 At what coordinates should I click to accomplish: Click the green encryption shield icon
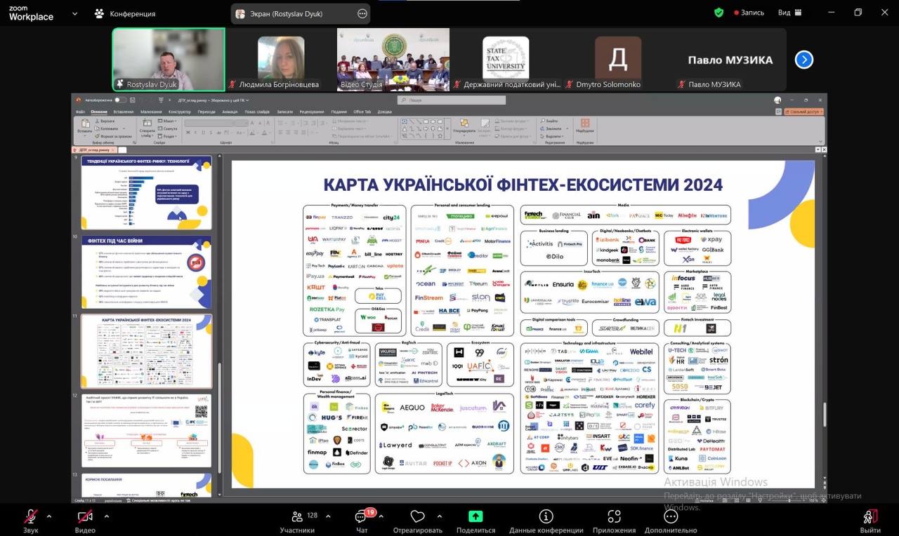pyautogui.click(x=718, y=13)
